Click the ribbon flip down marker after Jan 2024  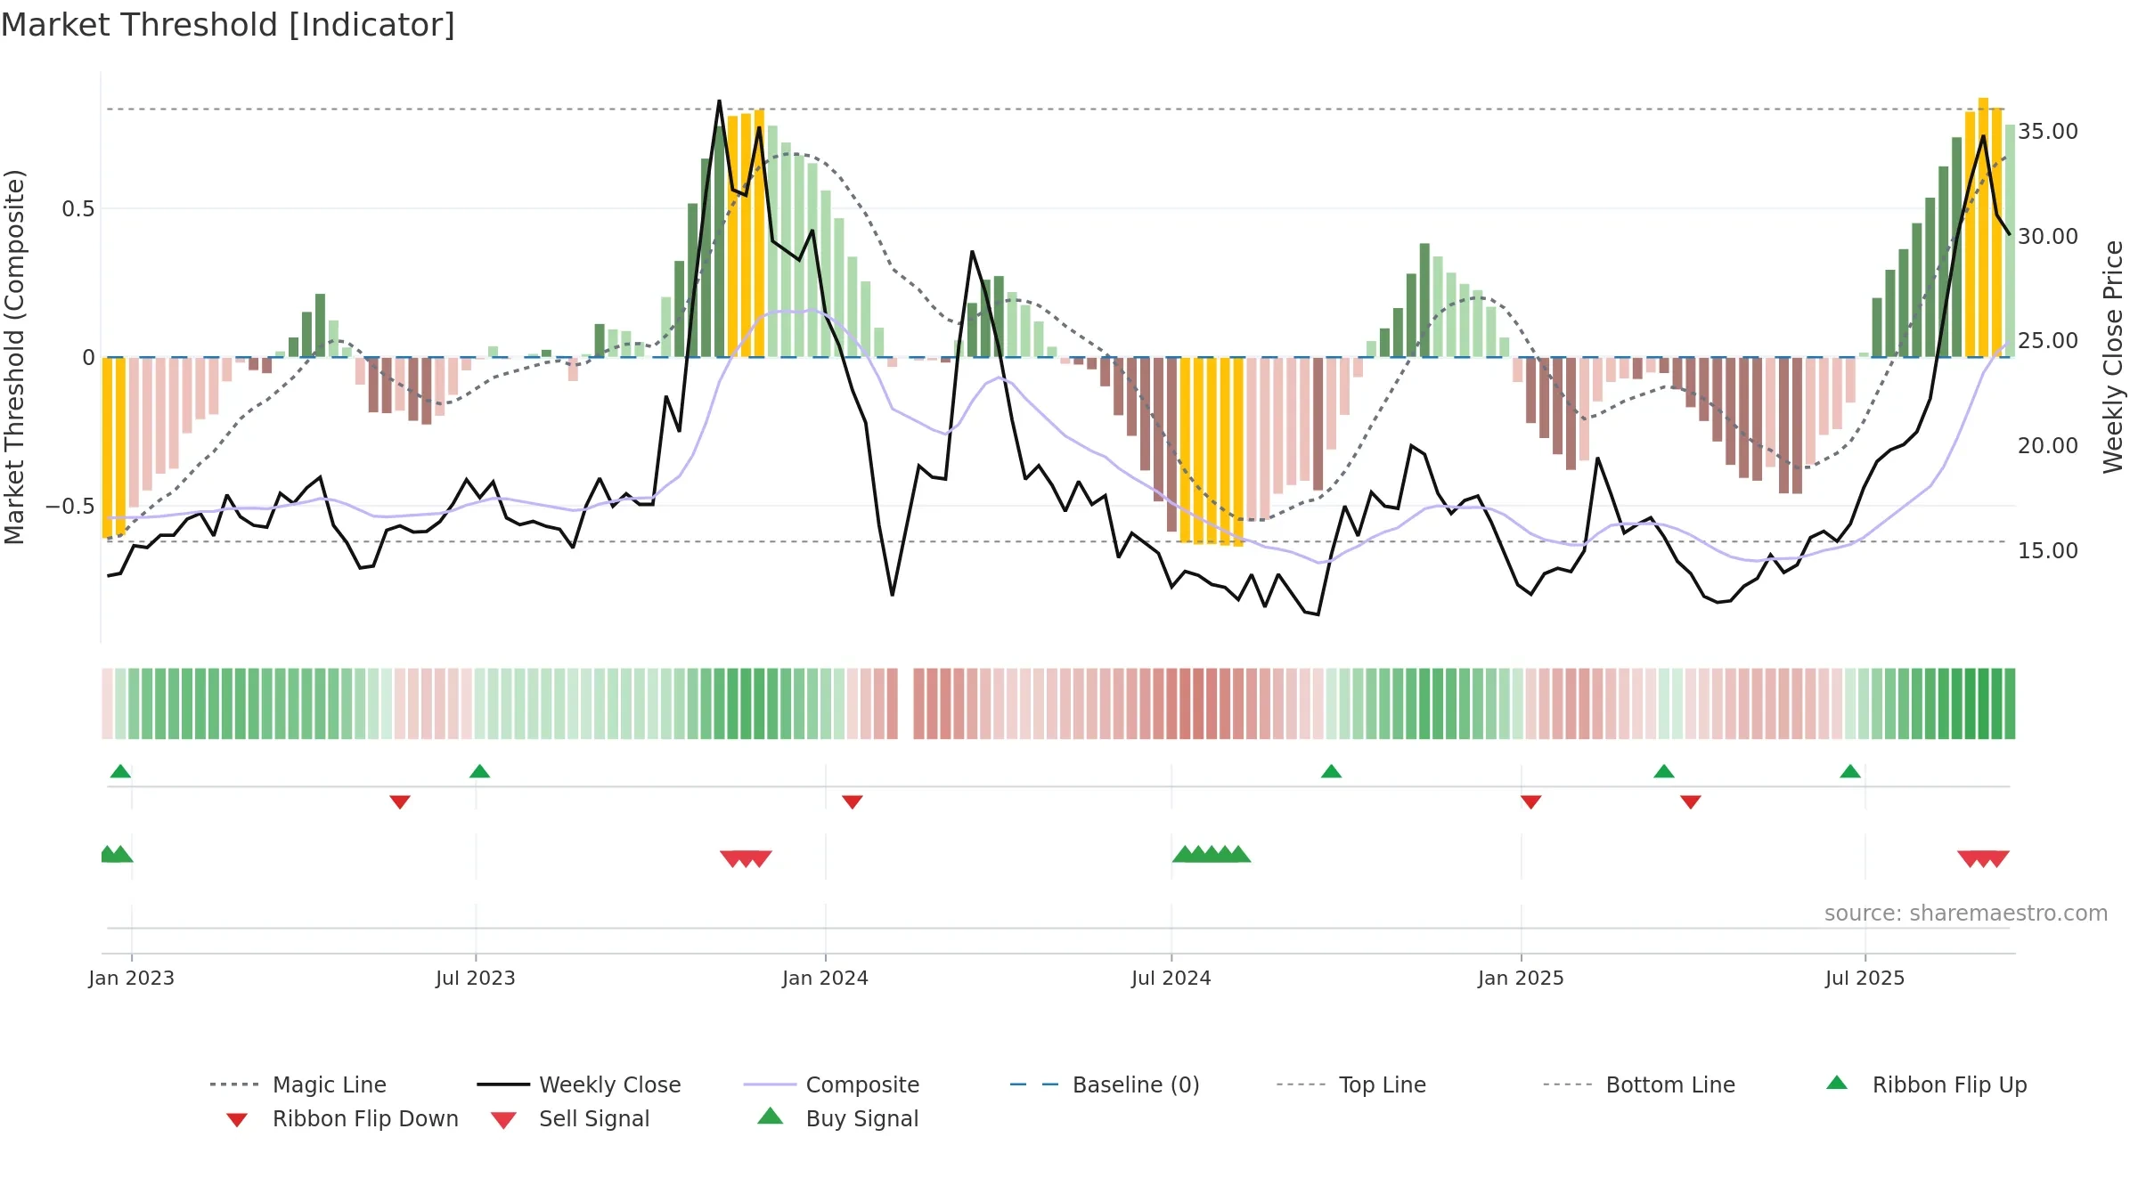[x=853, y=802]
